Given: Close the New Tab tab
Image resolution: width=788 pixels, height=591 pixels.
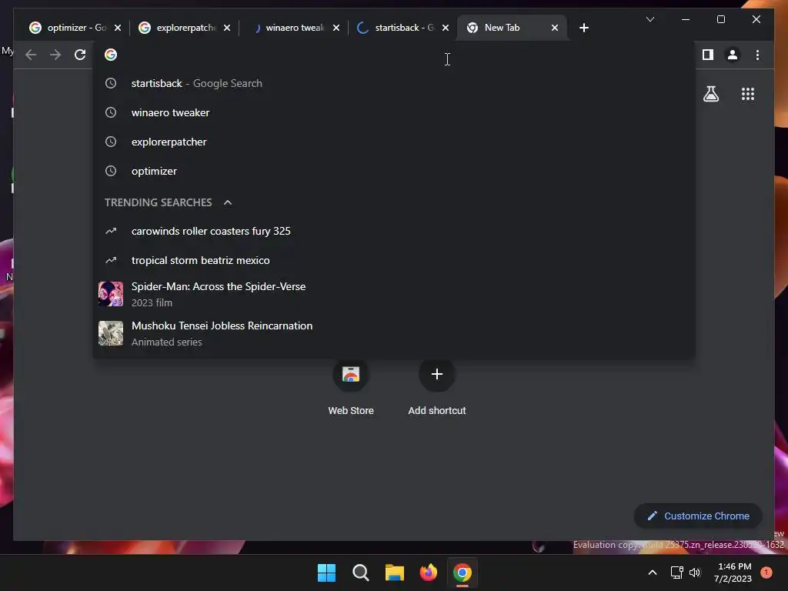Looking at the screenshot, I should pyautogui.click(x=555, y=28).
